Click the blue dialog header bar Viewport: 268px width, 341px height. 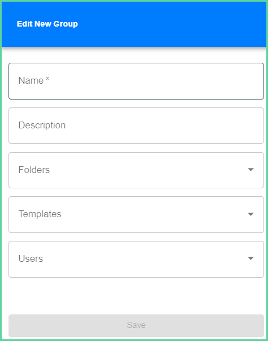tap(134, 24)
